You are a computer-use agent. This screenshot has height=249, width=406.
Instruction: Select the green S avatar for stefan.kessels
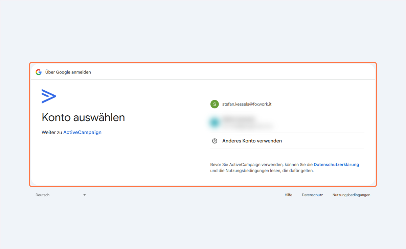click(x=215, y=104)
